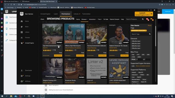Open the user profile at sidebar bottom
Image resolution: width=175 pixels, height=98 pixels.
point(26,81)
